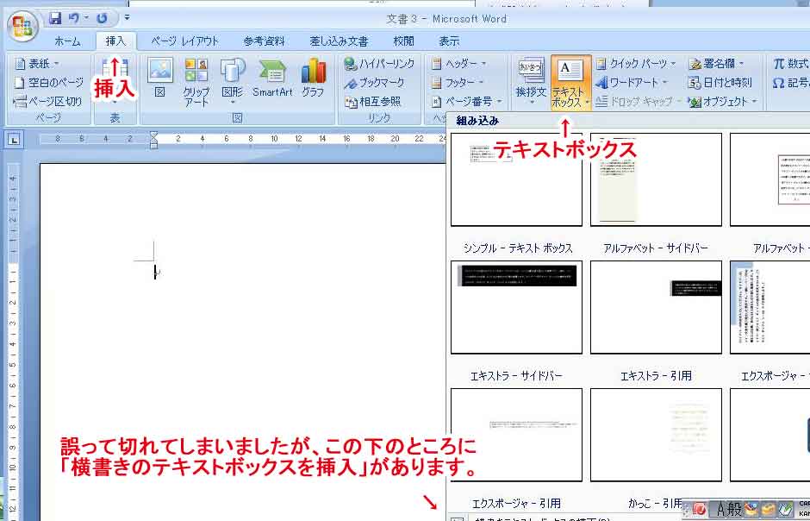Image resolution: width=810 pixels, height=521 pixels.
Task: Choose the アルファベット - サイドバー thumbnail
Action: pyautogui.click(x=656, y=179)
